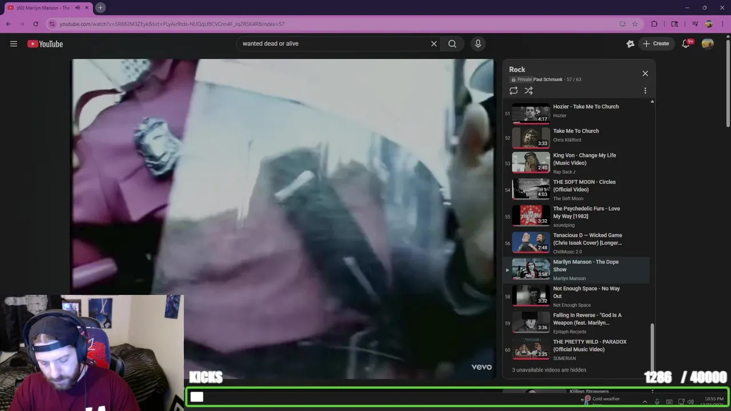731x411 pixels.
Task: Close the Marilyn Manson tab
Action: click(x=87, y=7)
